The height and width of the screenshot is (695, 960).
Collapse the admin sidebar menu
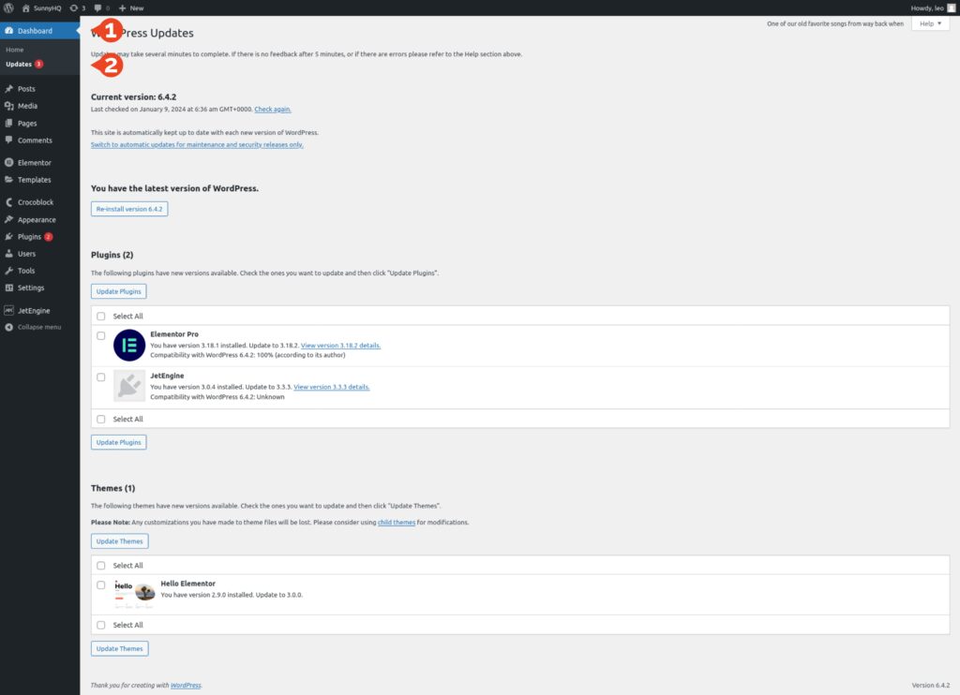[37, 327]
